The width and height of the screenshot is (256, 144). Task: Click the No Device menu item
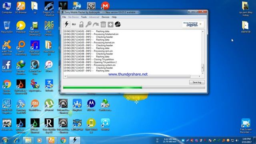(73, 17)
